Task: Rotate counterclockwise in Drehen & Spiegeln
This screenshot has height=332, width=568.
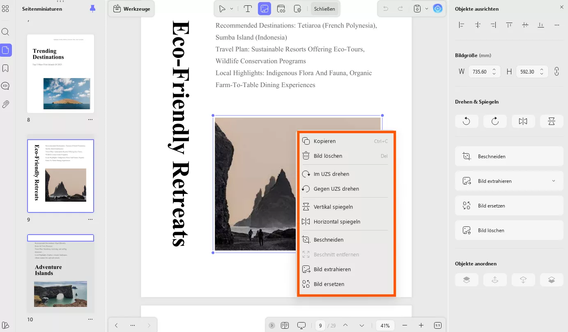Action: (x=467, y=121)
